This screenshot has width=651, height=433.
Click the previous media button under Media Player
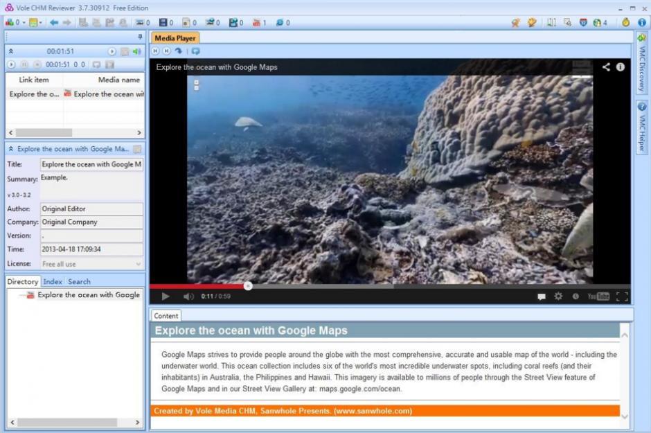pyautogui.click(x=155, y=51)
